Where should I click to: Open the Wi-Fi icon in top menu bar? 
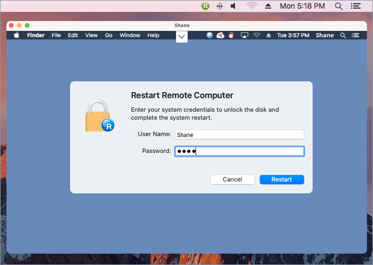coord(252,6)
